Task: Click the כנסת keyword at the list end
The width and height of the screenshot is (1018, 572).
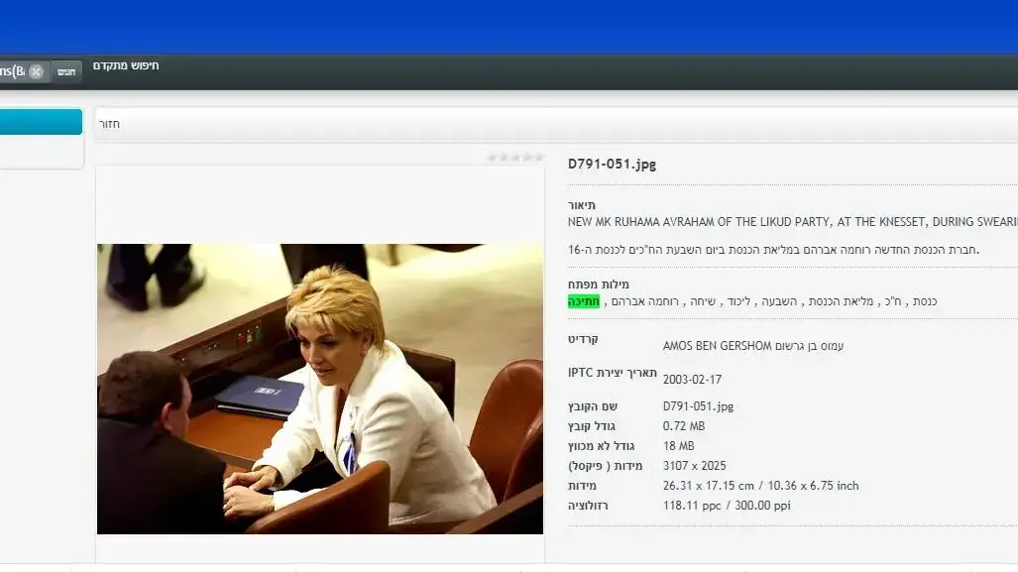Action: [925, 301]
